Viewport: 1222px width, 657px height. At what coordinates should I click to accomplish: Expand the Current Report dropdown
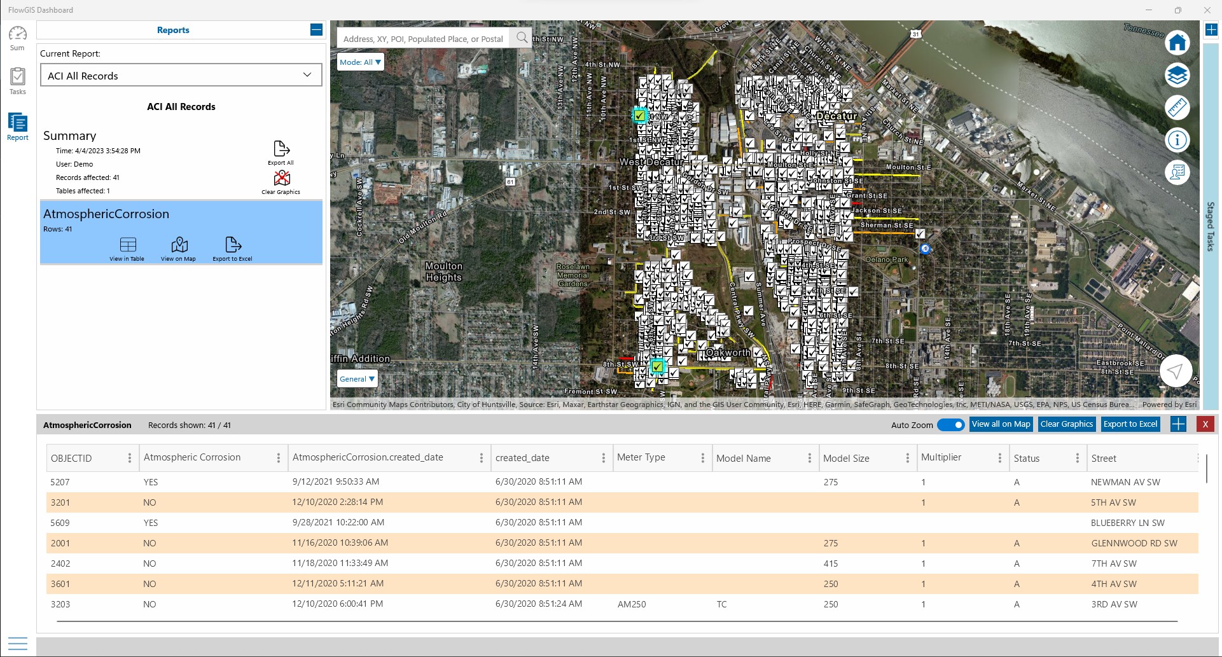tap(181, 76)
